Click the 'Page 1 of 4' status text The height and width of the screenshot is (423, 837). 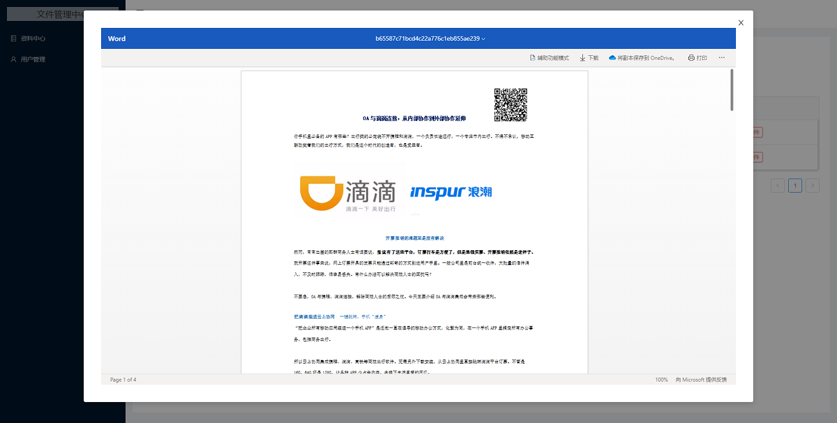[123, 380]
